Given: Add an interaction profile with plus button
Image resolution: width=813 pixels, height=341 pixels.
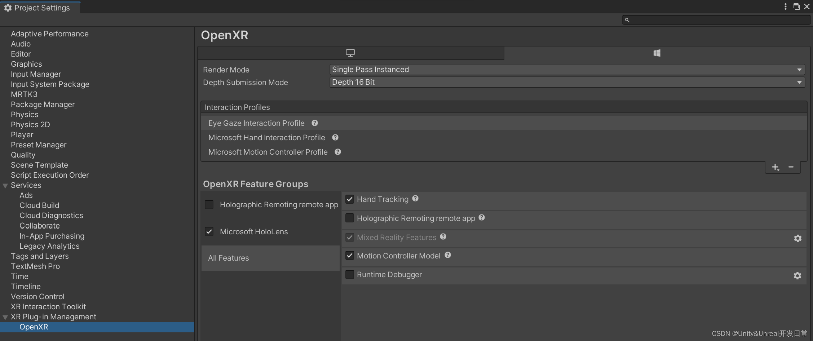Looking at the screenshot, I should (776, 167).
